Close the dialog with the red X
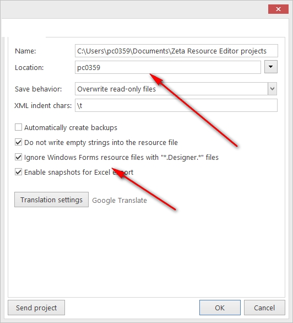The image size is (293, 323). [278, 9]
